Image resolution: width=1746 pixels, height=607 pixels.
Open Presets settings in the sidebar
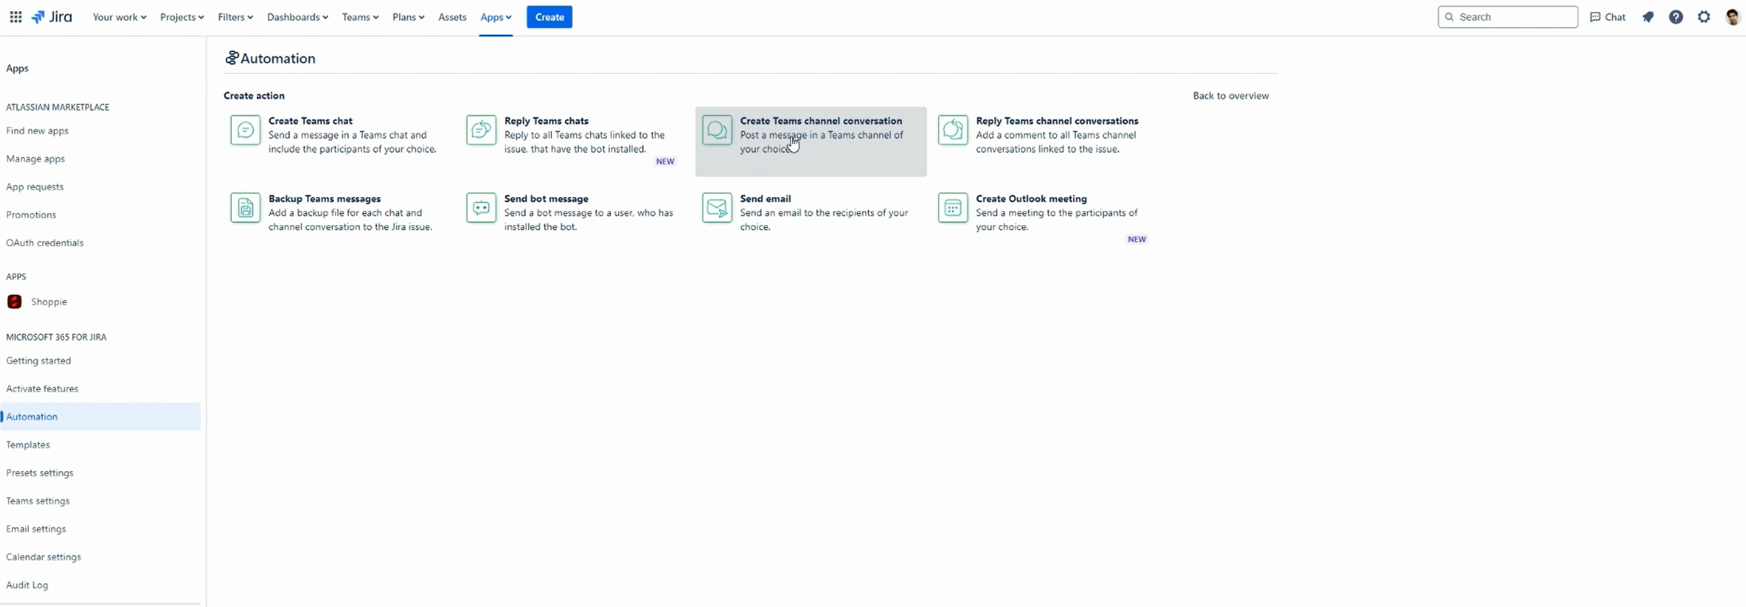coord(40,473)
